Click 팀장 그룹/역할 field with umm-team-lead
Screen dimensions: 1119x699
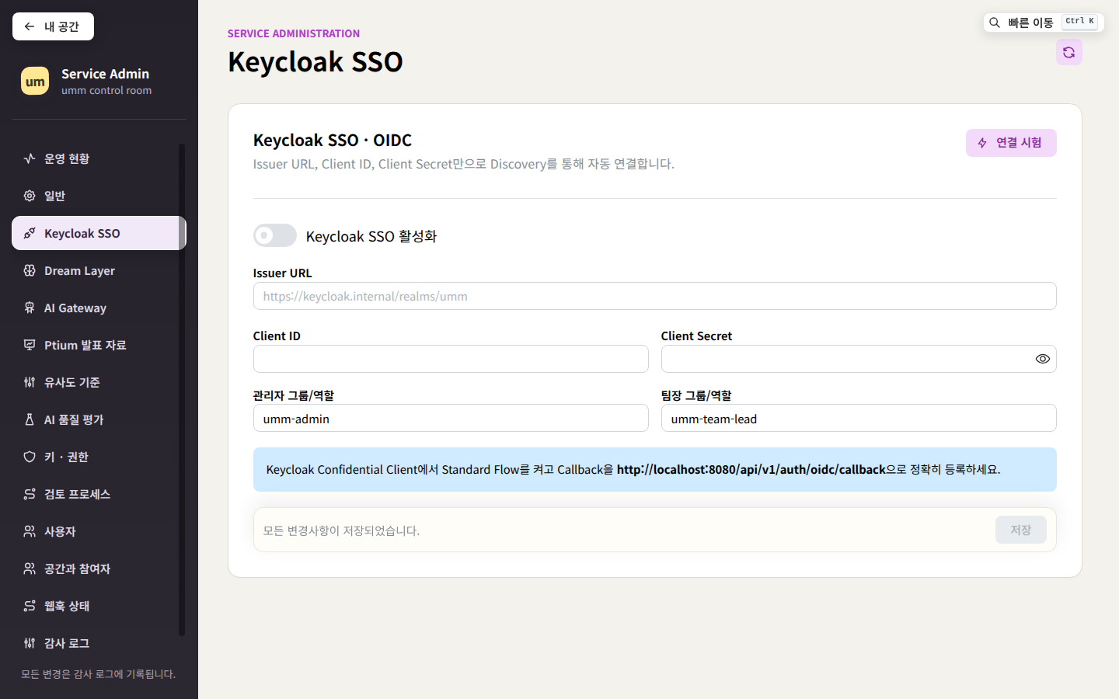click(859, 418)
